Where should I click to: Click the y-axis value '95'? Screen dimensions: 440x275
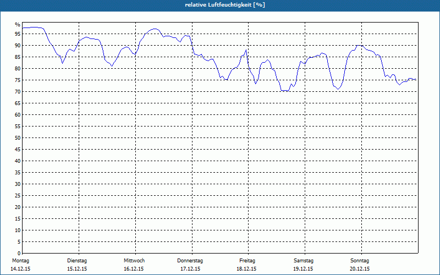point(18,34)
